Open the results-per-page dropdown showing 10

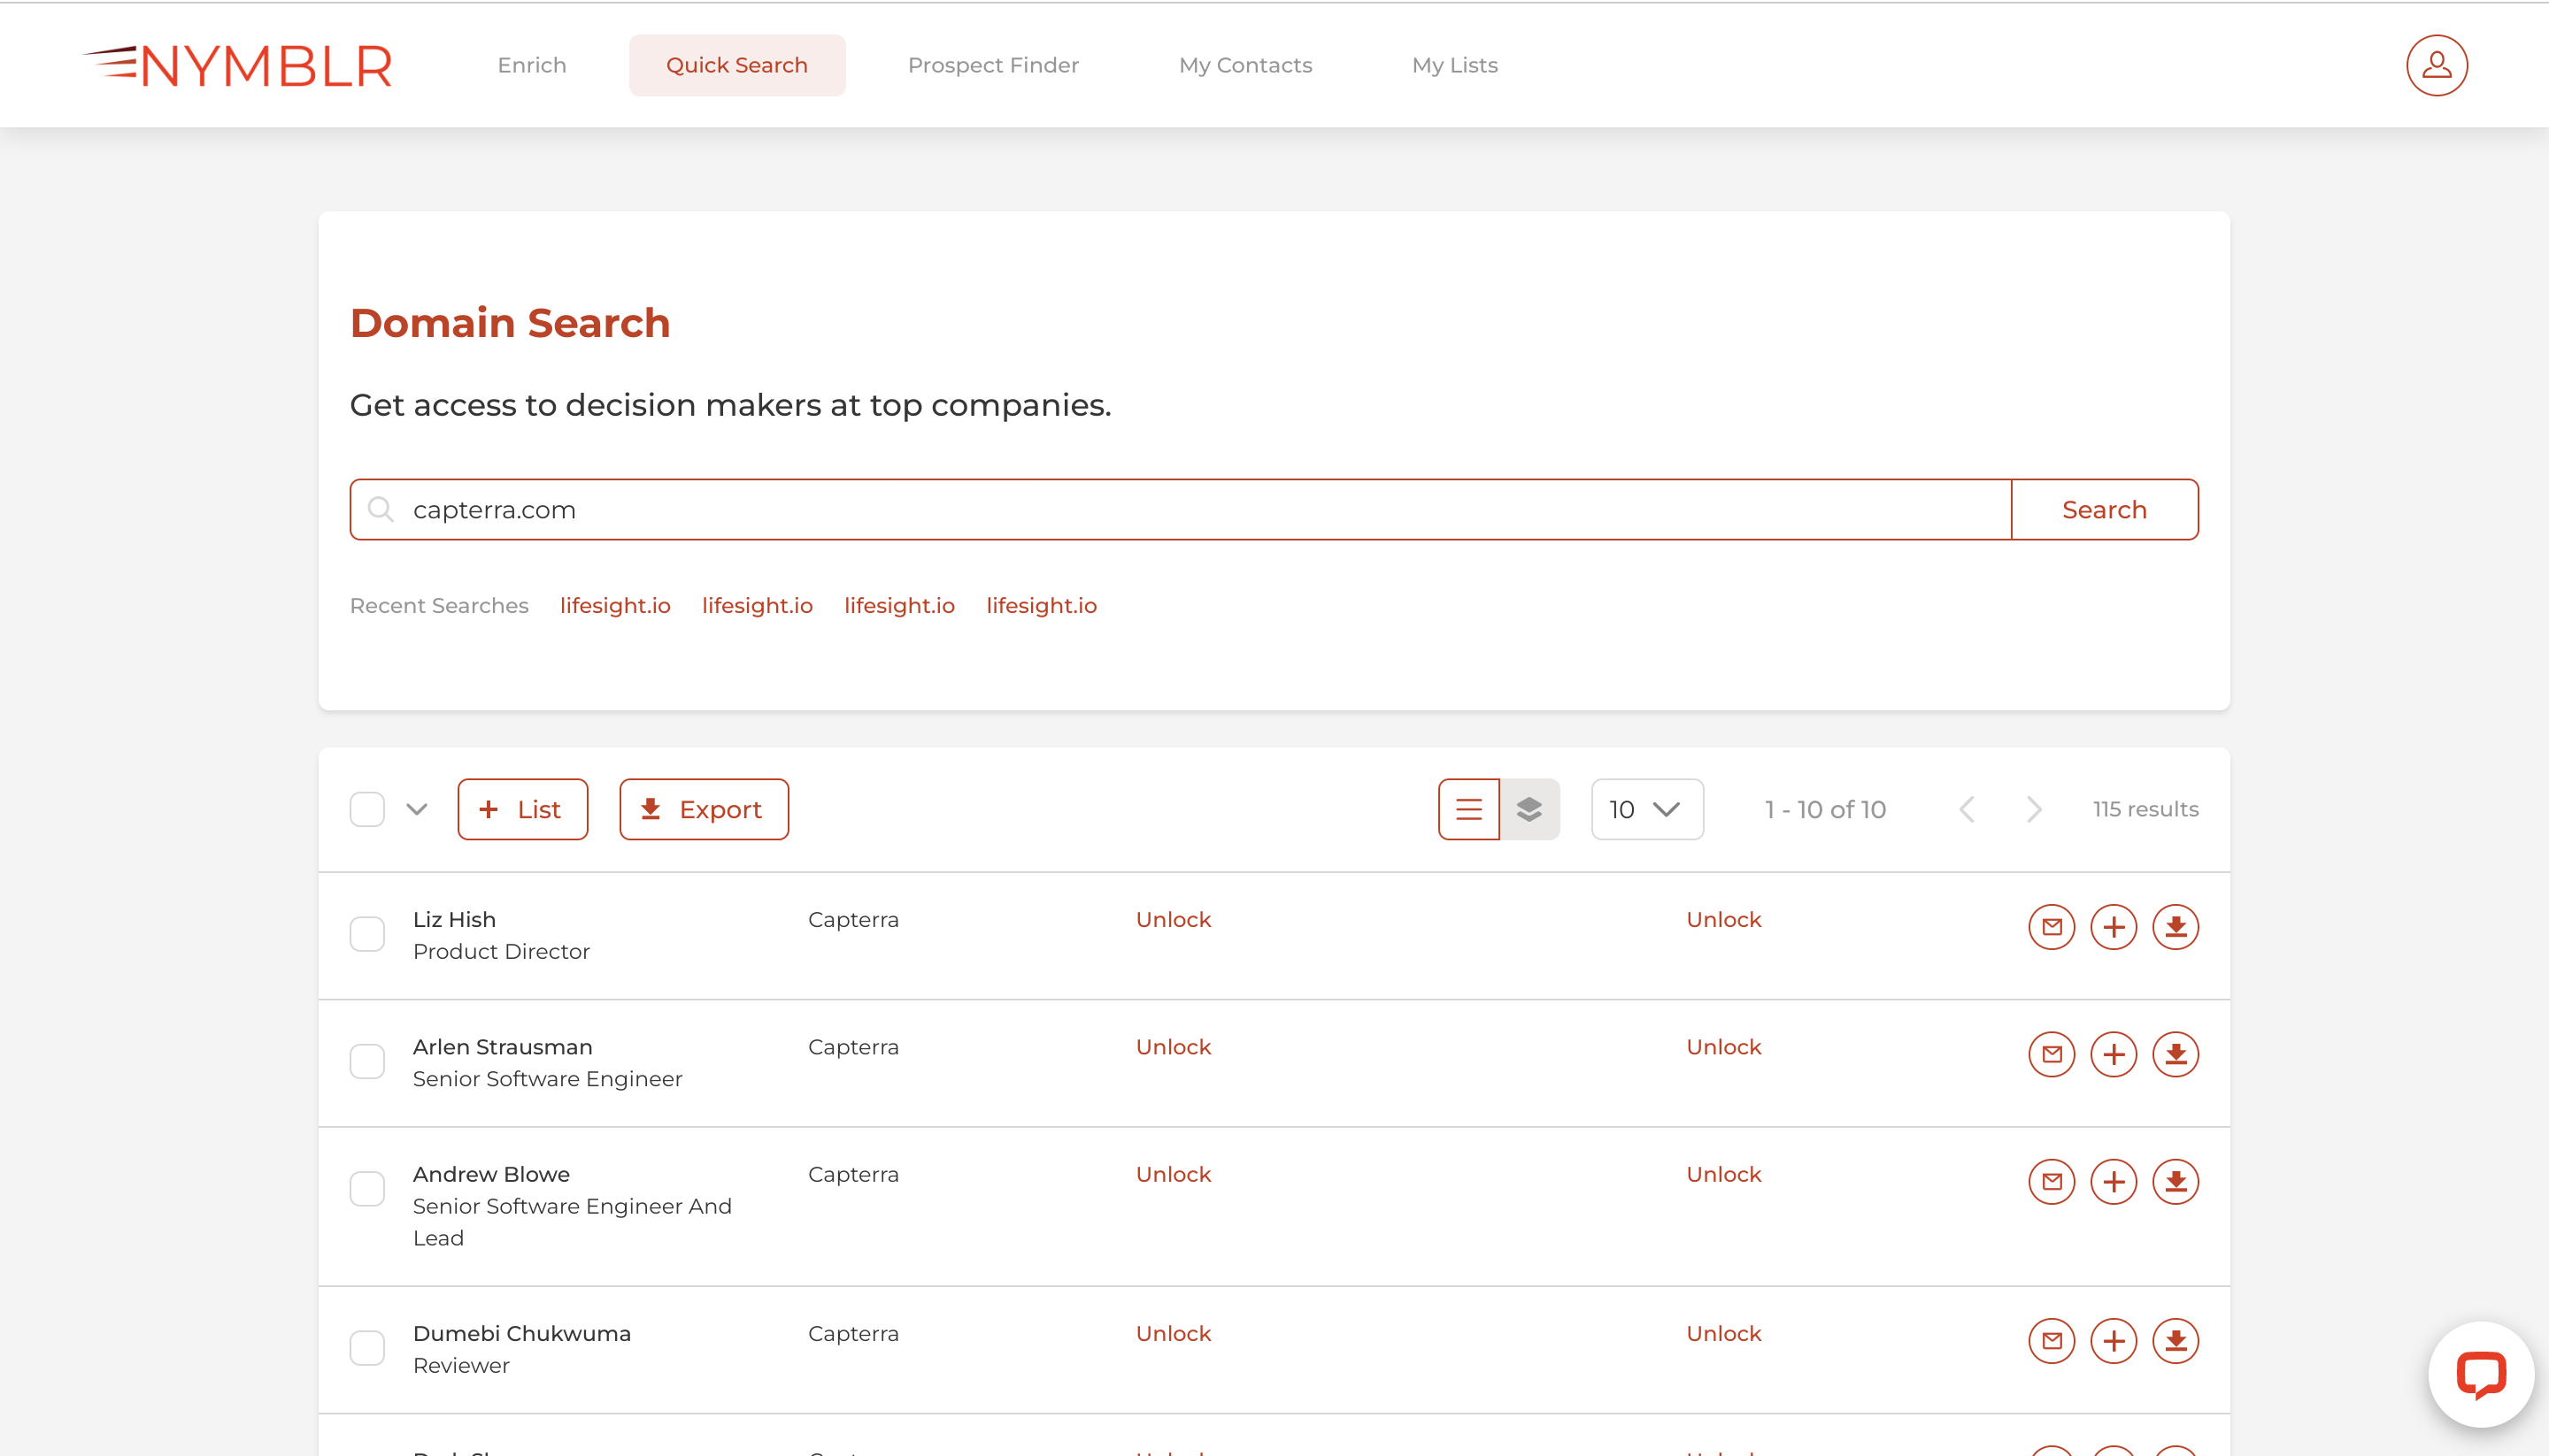1645,809
